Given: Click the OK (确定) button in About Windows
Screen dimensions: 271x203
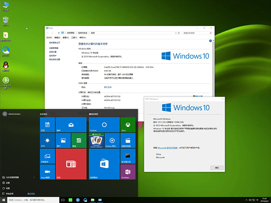Looking at the screenshot, I should pyautogui.click(x=217, y=168).
